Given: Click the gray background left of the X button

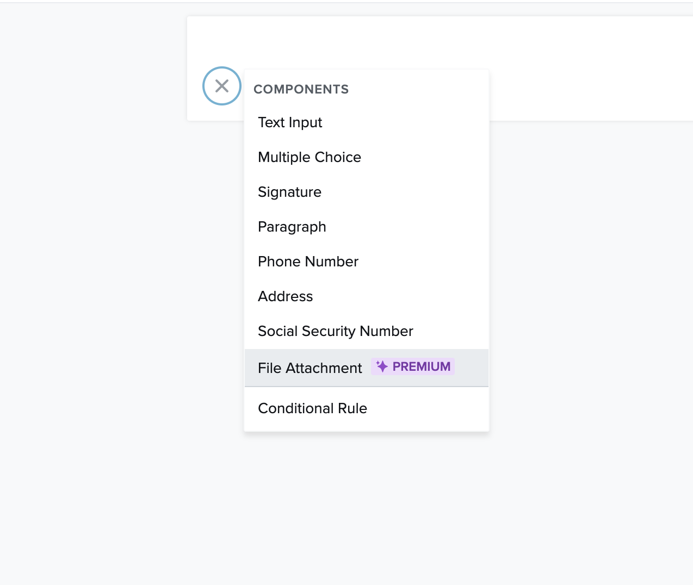Looking at the screenshot, I should point(92,87).
